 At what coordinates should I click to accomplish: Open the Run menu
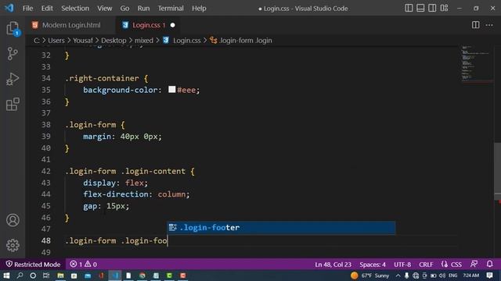coord(143,9)
